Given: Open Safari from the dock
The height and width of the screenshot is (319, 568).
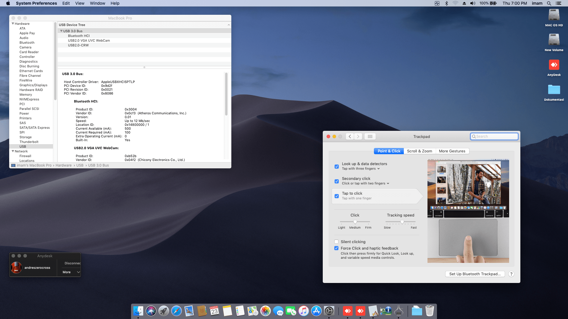Looking at the screenshot, I should click(x=176, y=311).
